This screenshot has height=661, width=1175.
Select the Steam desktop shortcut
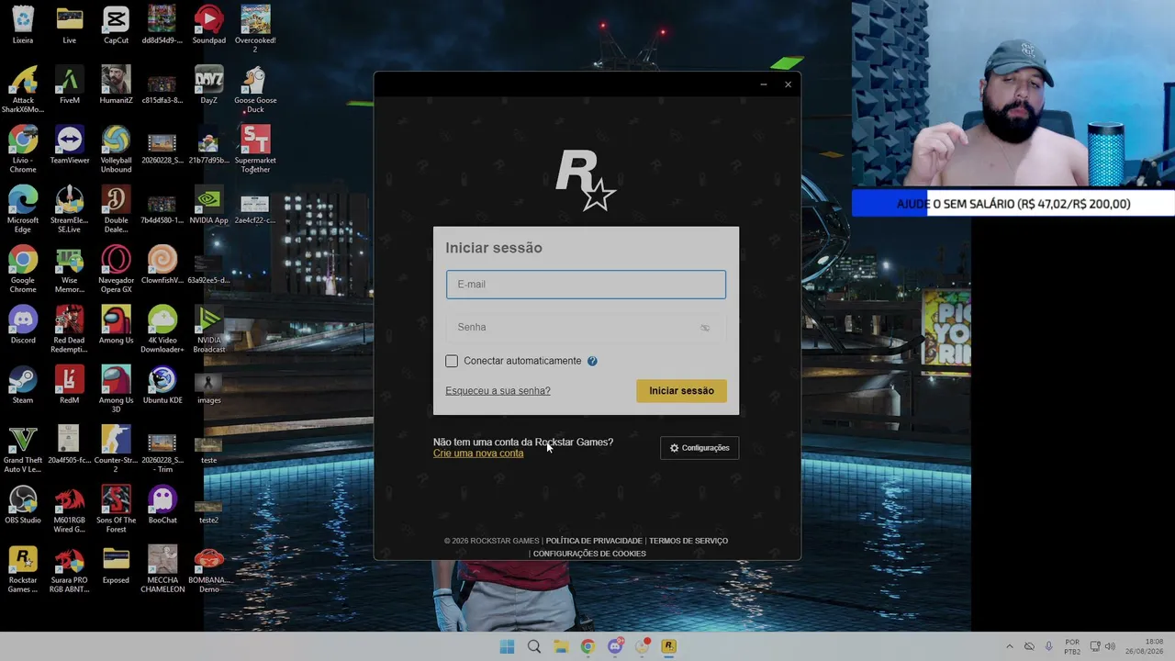pyautogui.click(x=23, y=385)
